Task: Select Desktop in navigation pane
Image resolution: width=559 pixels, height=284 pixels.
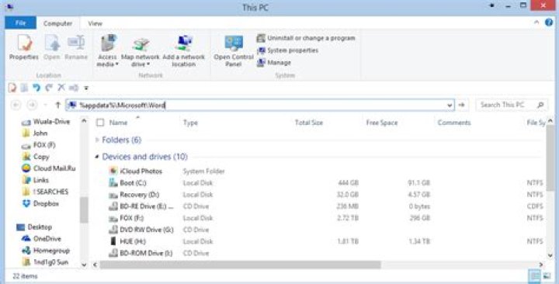Action: click(x=34, y=227)
